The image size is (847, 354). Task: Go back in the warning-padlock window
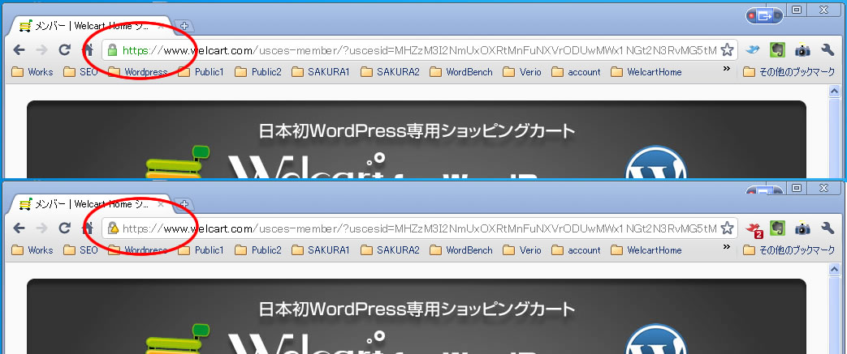pyautogui.click(x=19, y=228)
